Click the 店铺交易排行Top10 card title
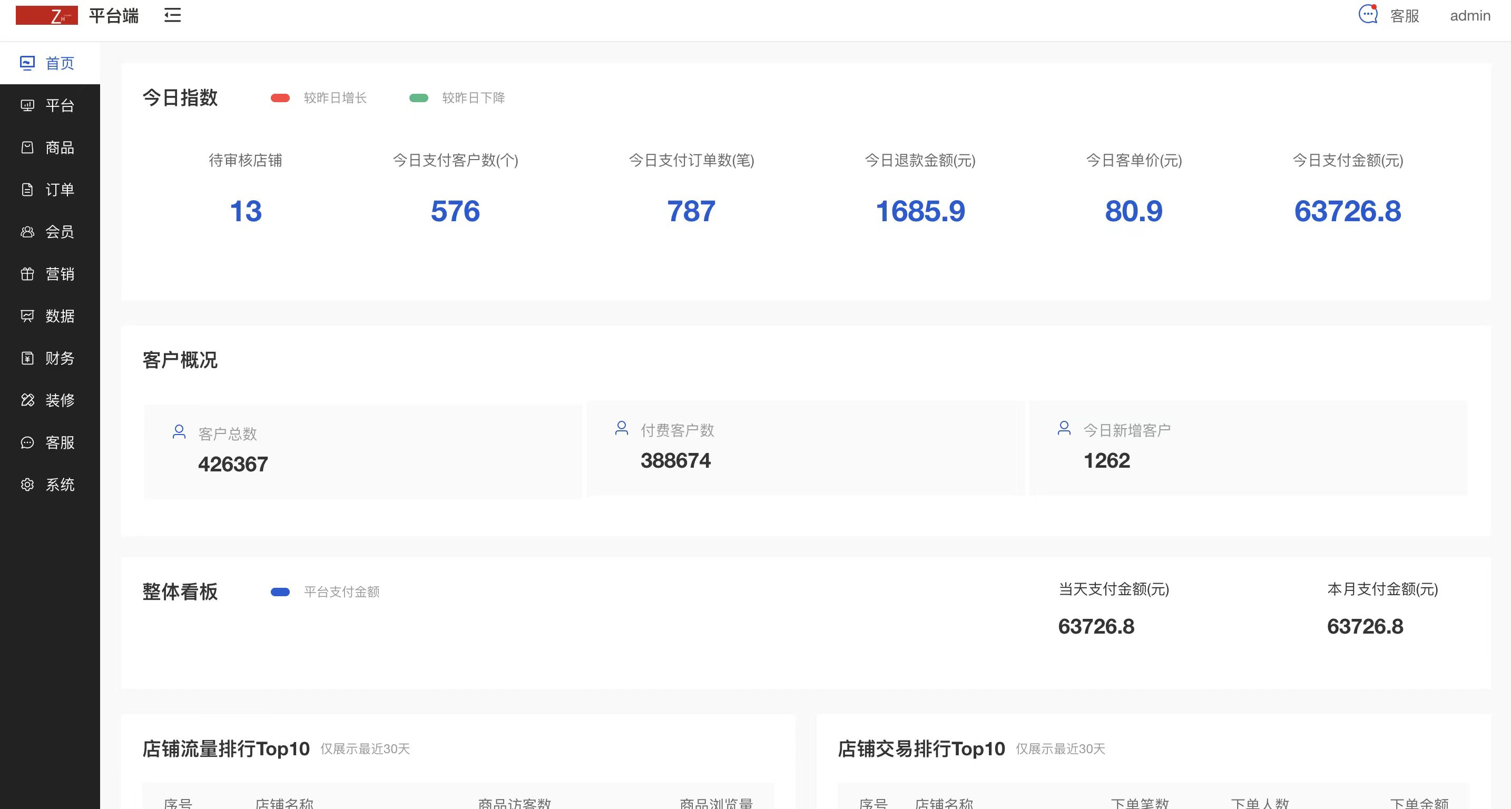Screen dimensions: 1511x809 pos(920,748)
